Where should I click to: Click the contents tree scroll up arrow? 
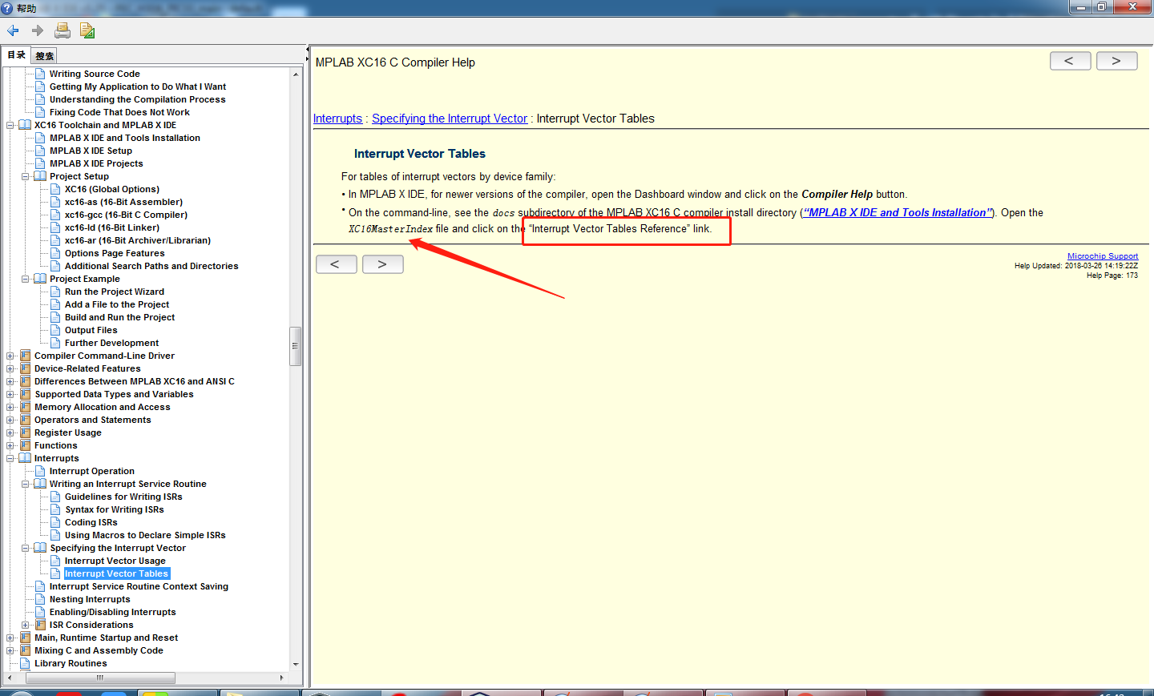pyautogui.click(x=296, y=74)
